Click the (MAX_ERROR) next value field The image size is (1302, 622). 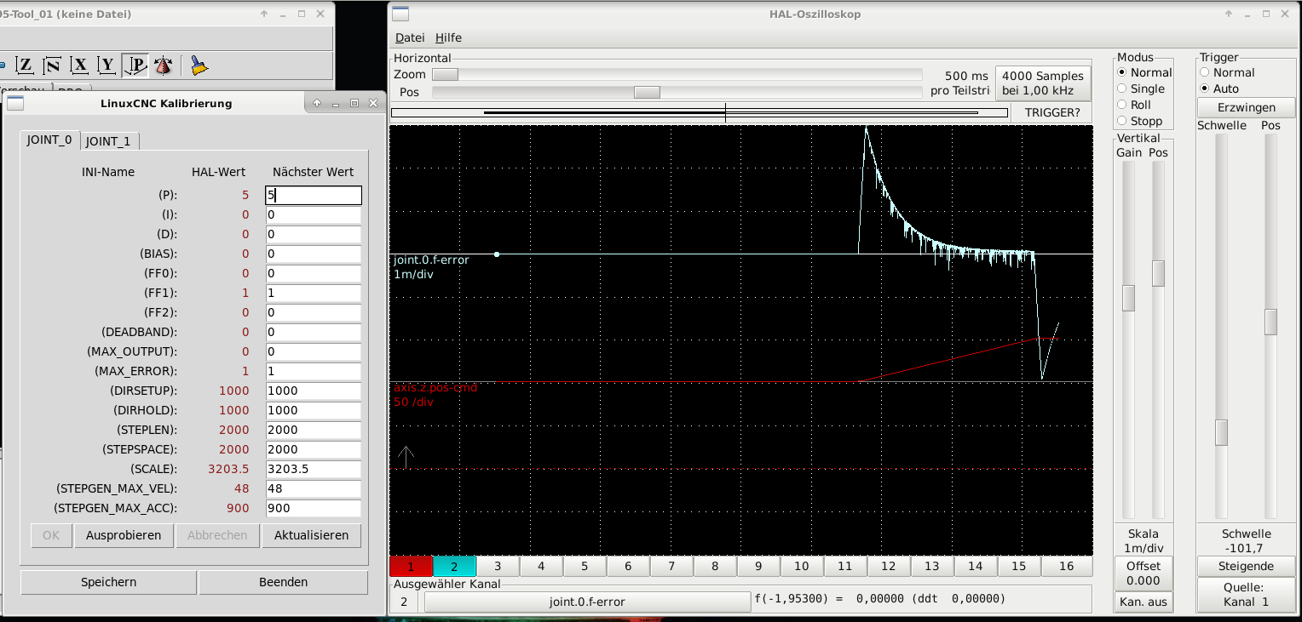point(314,371)
